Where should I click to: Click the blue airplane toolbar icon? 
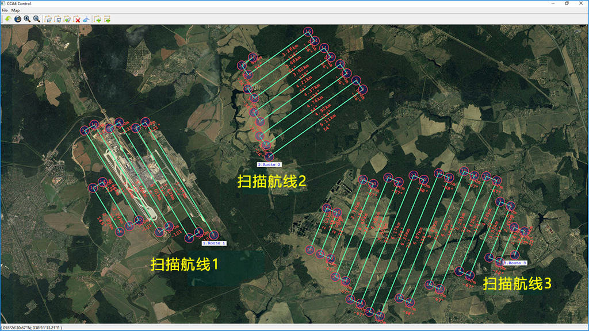[x=86, y=19]
